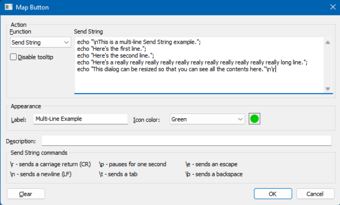Click into the Label field with Multi-Line Example

point(80,119)
